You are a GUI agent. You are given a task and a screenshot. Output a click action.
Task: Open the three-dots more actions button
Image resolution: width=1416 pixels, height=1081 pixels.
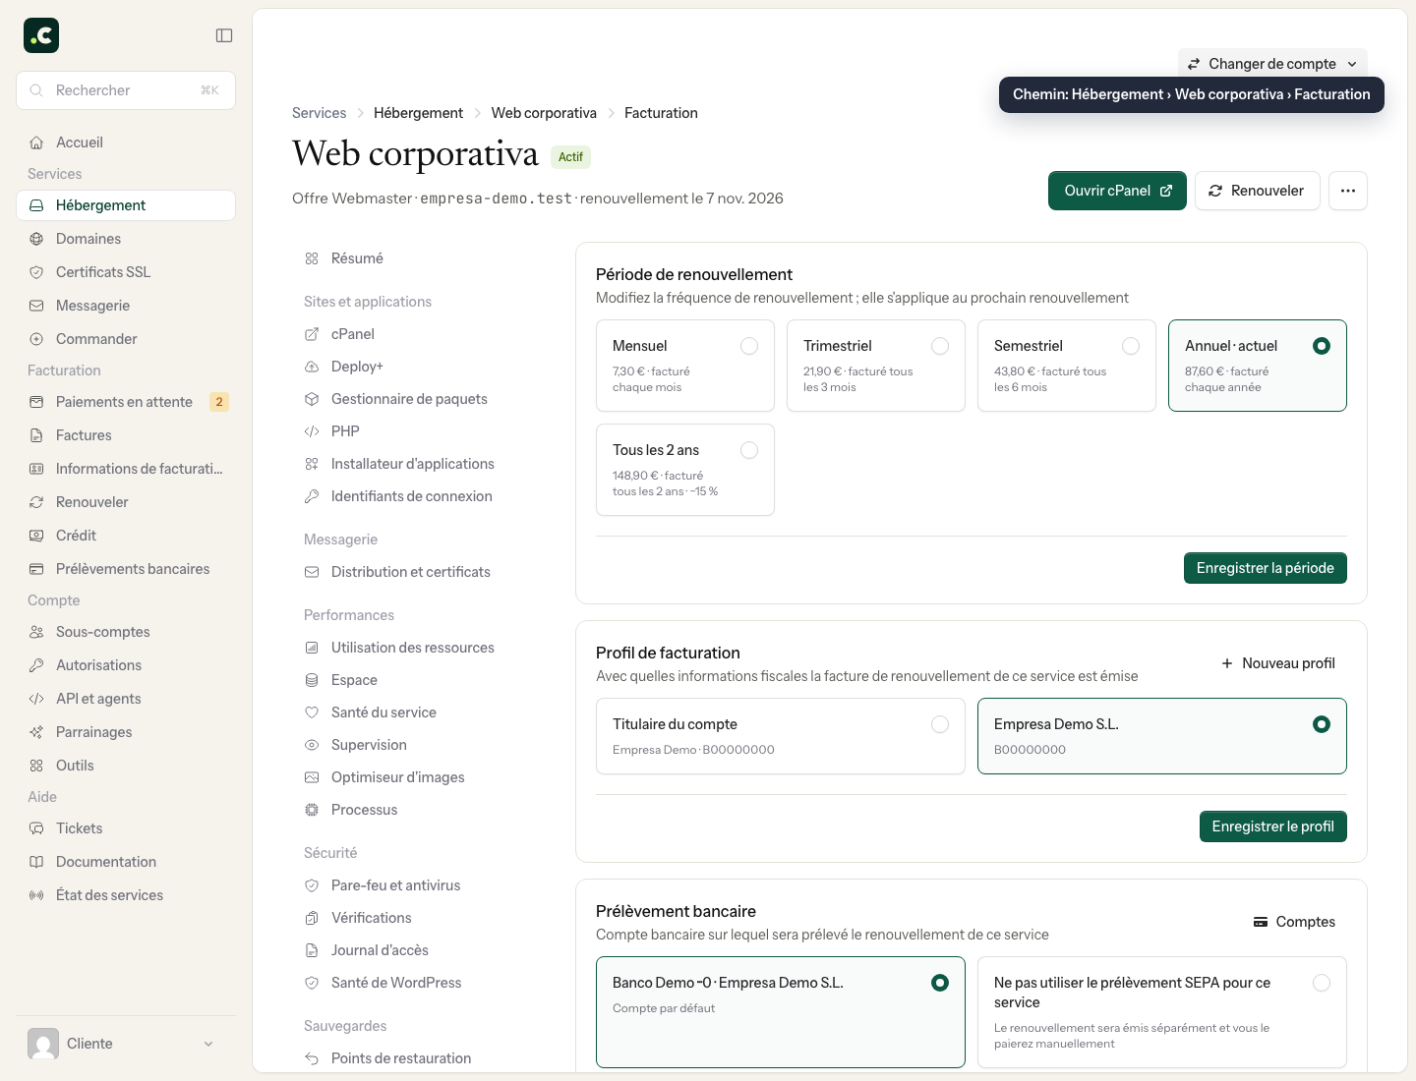coord(1348,191)
